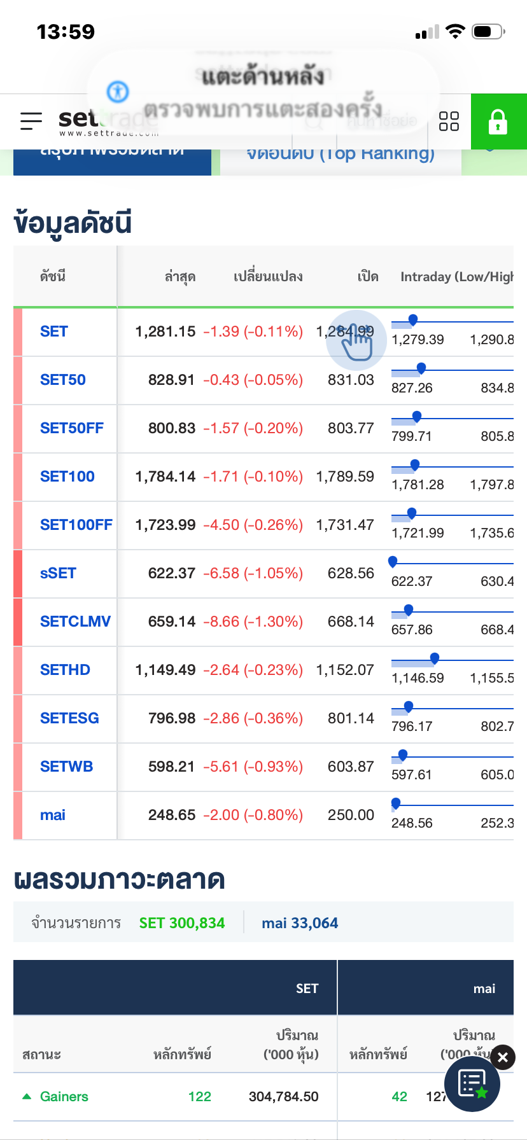527x1140 pixels.
Task: Tap the SET intraday low/high marker
Action: pos(413,319)
